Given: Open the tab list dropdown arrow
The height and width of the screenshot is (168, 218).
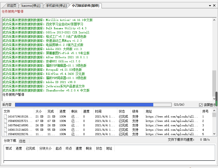Looking at the screenshot, I should click(x=210, y=5).
